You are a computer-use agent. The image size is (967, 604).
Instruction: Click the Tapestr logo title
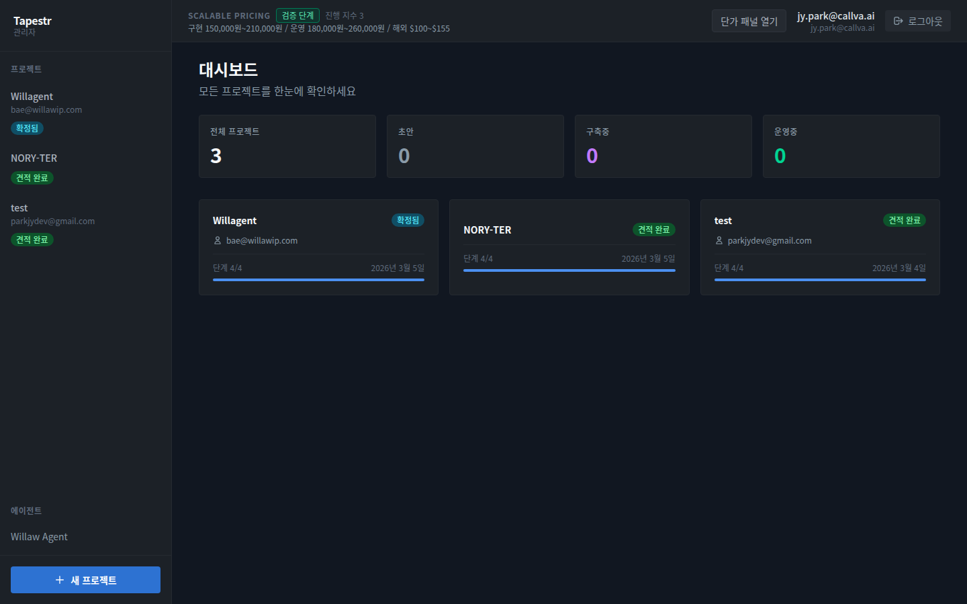point(32,21)
